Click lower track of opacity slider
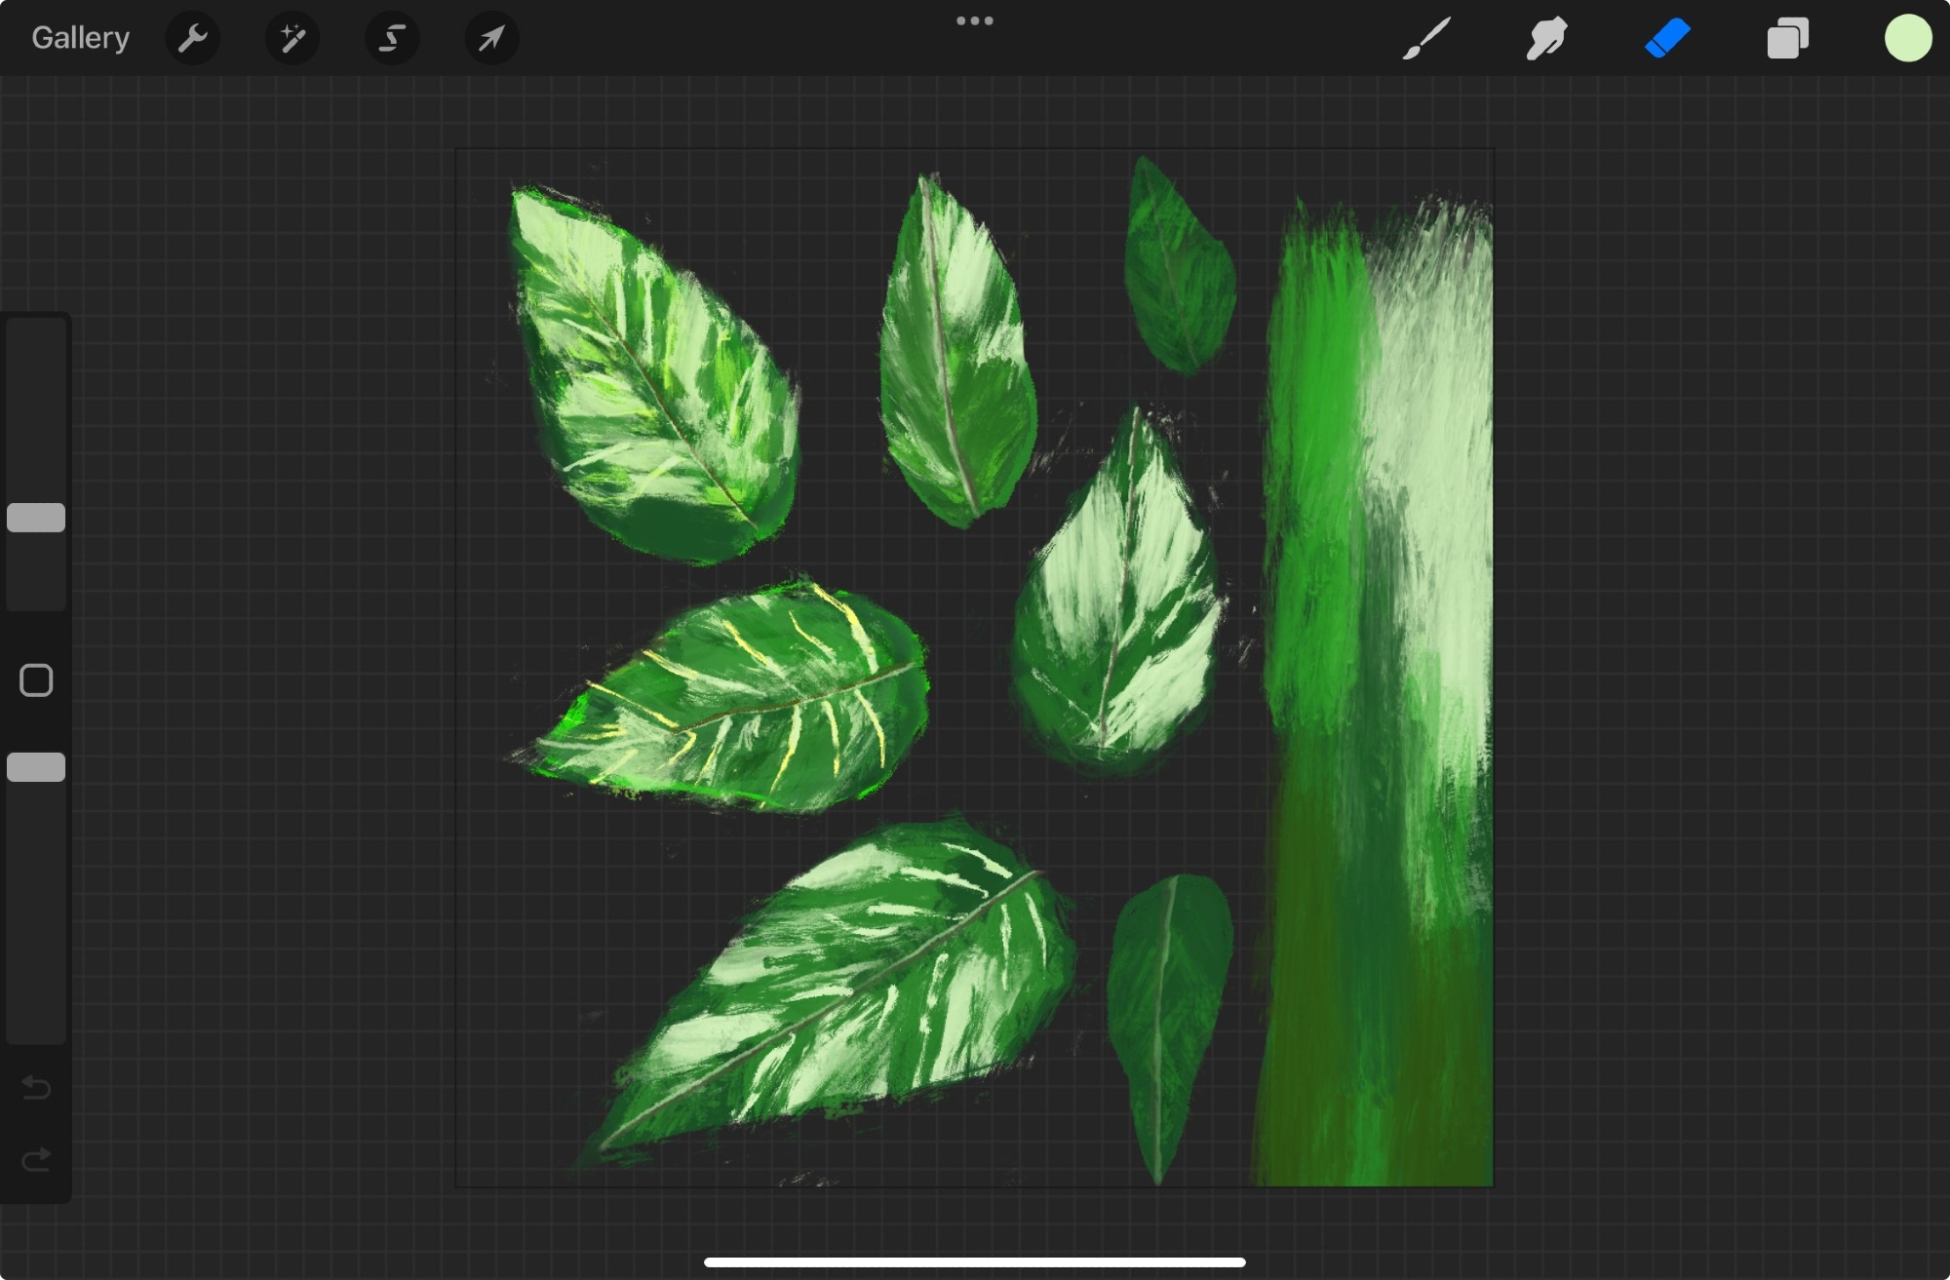The height and width of the screenshot is (1280, 1950). click(x=36, y=926)
